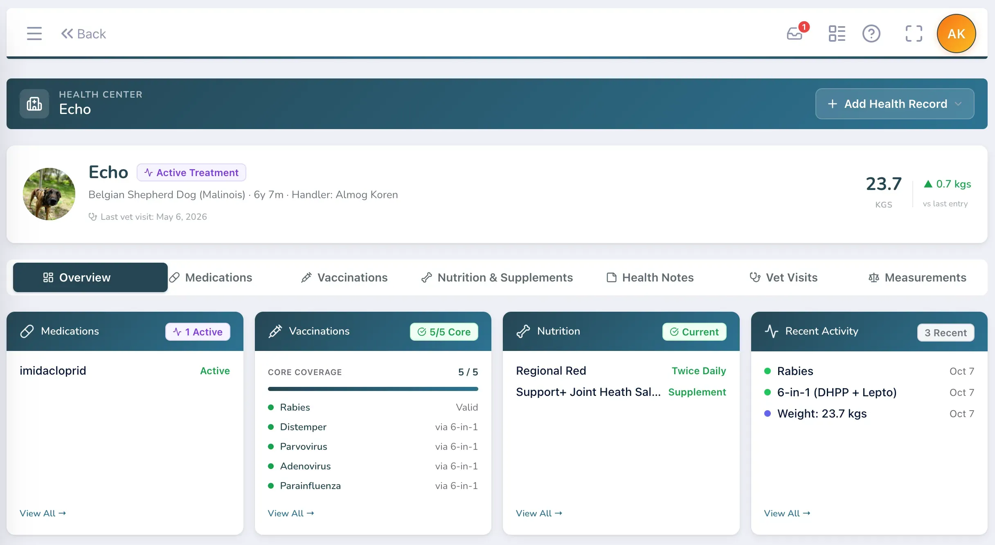The image size is (995, 545).
Task: Open the imidacloprid medication entry
Action: tap(125, 371)
